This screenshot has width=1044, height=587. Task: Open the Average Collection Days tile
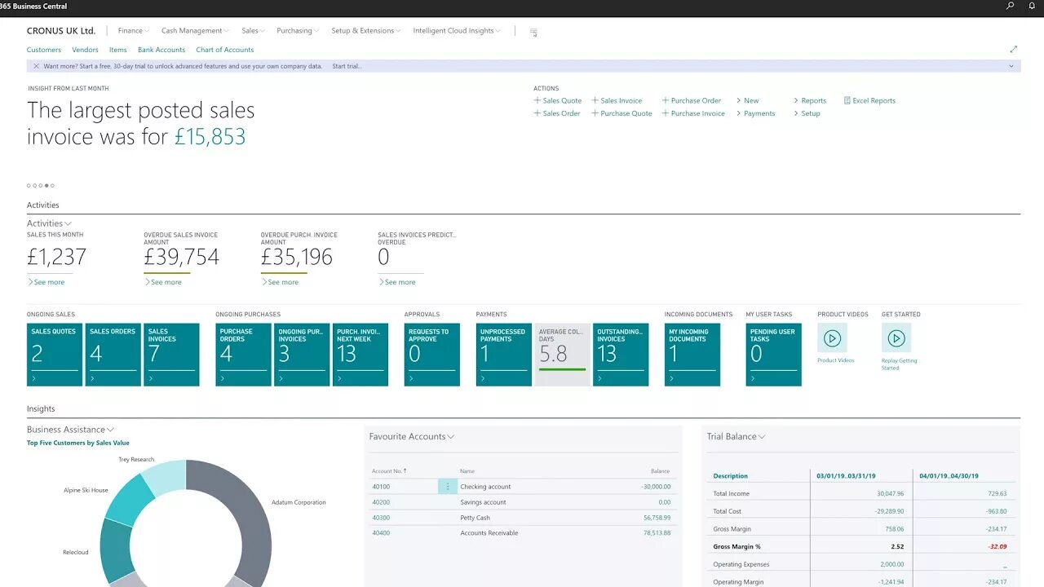(x=563, y=355)
